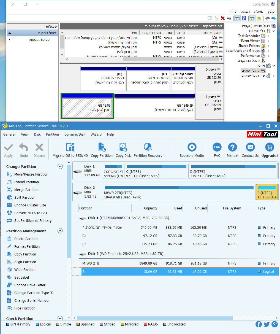
Task: Choose Extend Partition action
Action: coord(23,182)
